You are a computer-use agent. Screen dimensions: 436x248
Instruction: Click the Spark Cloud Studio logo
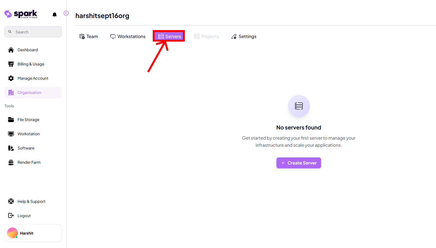(21, 14)
